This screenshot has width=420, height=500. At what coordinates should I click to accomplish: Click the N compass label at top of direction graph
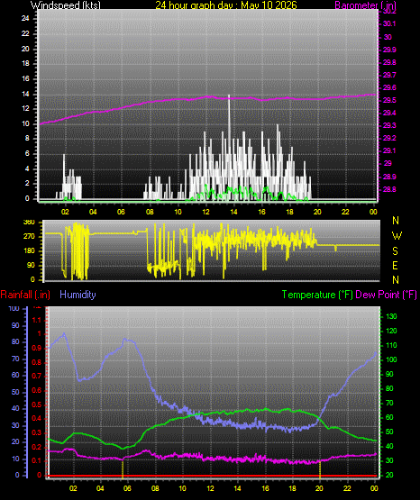(x=396, y=221)
